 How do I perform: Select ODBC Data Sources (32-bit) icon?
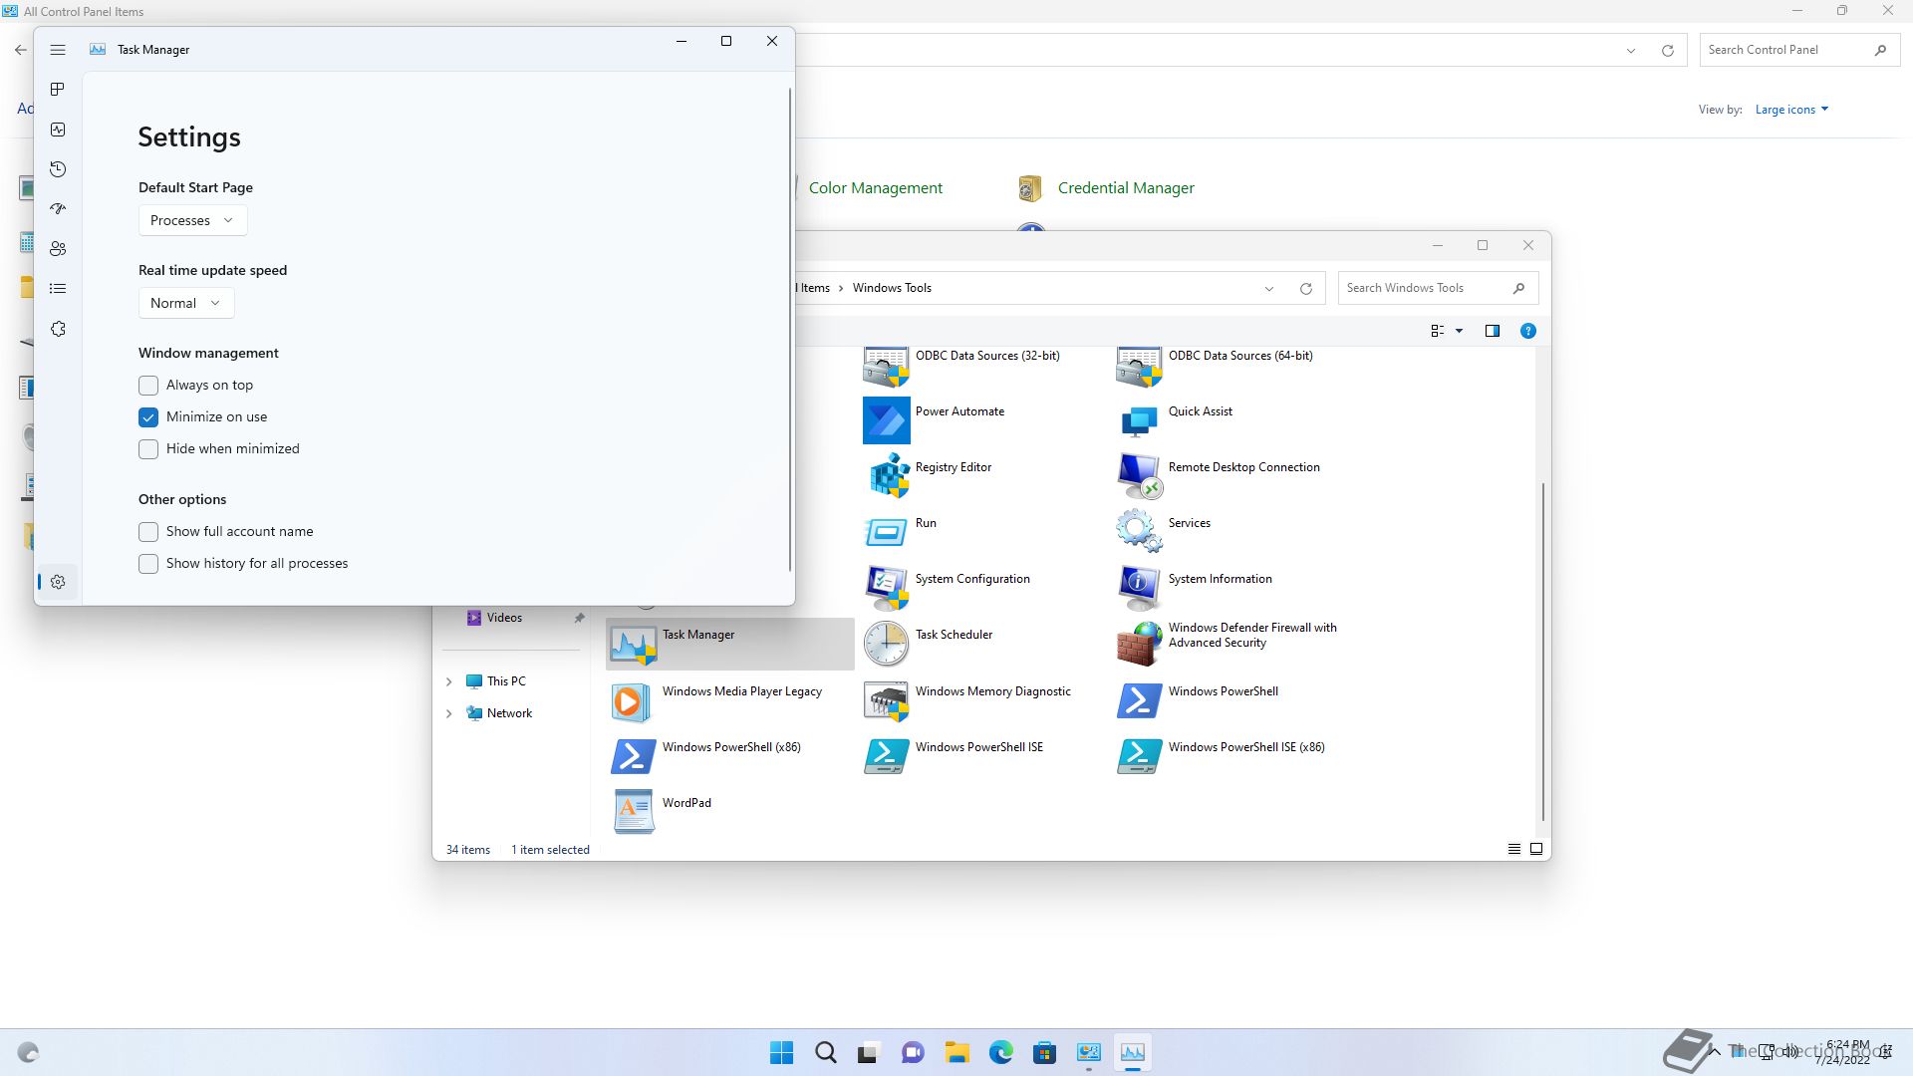[886, 366]
